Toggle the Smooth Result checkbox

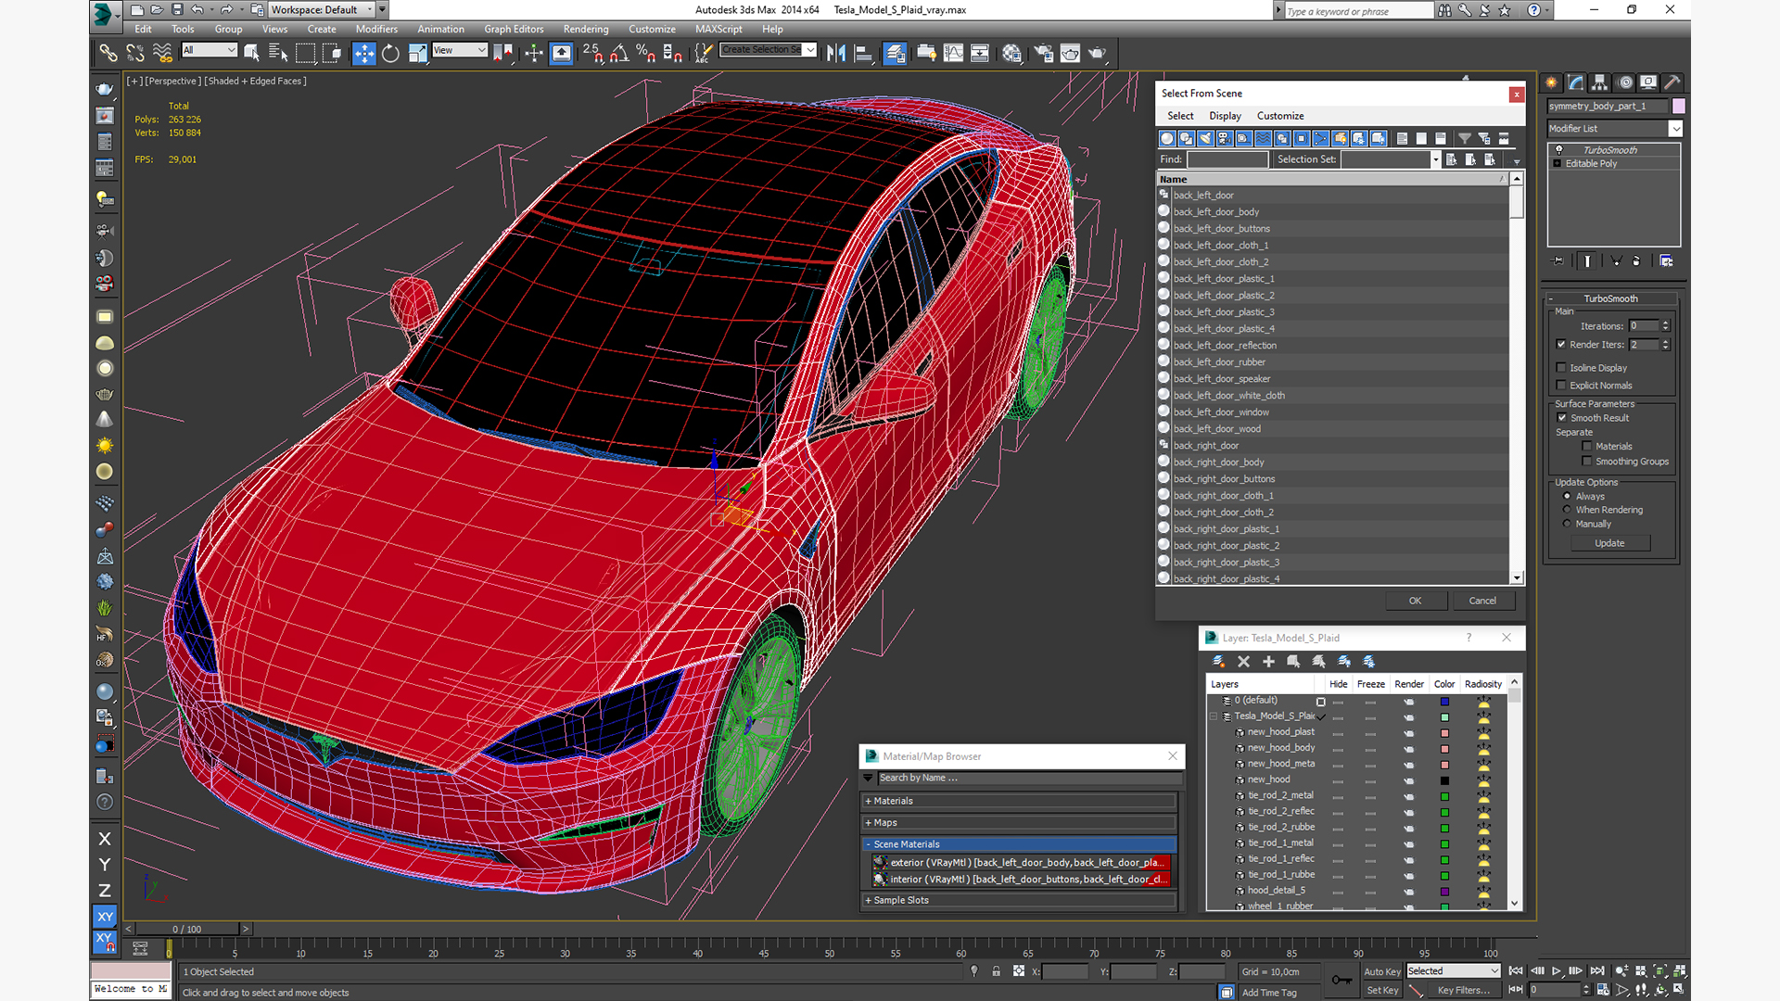[1562, 418]
